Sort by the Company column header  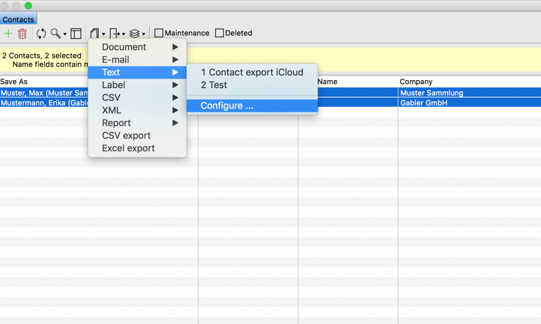pos(416,82)
